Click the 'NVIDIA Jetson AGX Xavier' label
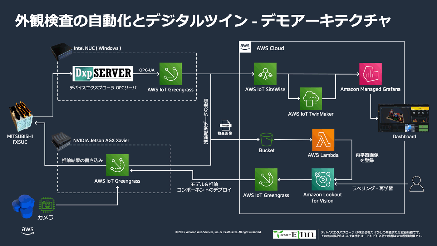This screenshot has height=246, width=437. pyautogui.click(x=101, y=140)
